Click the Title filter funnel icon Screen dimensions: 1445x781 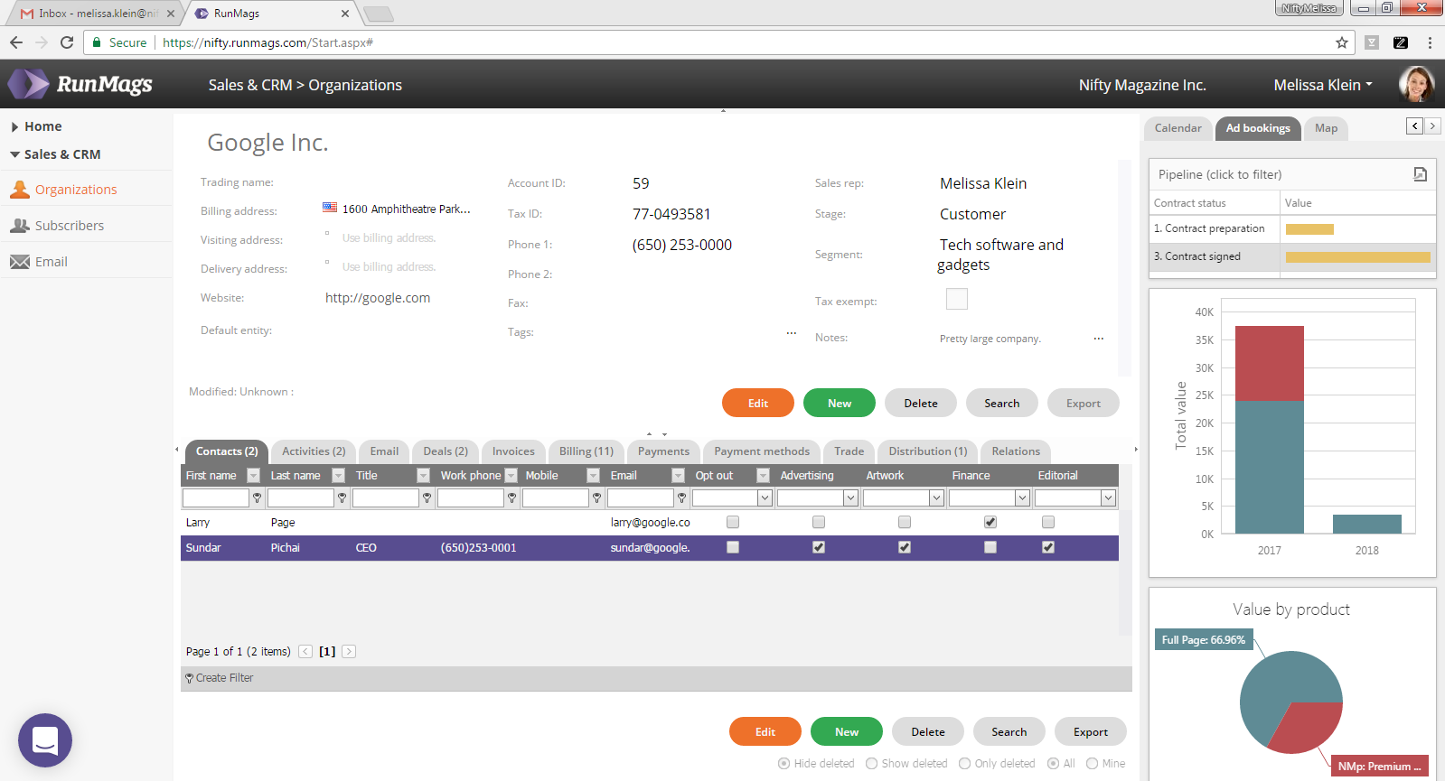(x=427, y=497)
